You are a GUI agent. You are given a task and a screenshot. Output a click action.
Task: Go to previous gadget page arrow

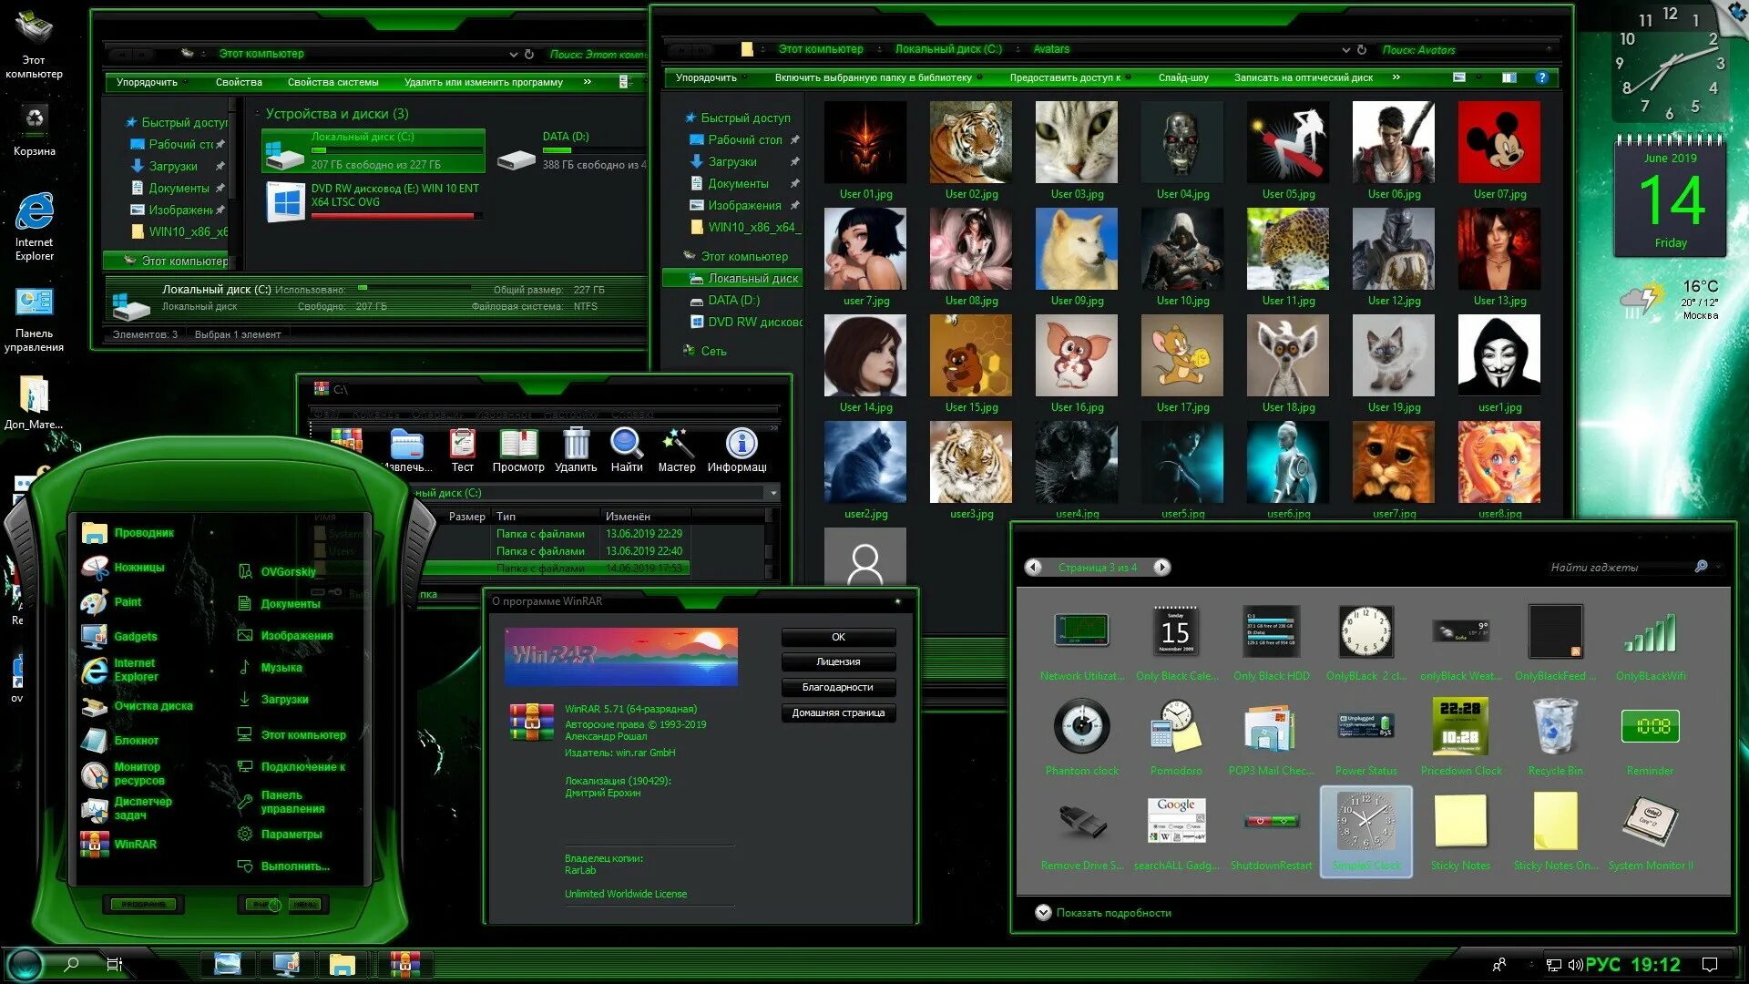tap(1033, 568)
